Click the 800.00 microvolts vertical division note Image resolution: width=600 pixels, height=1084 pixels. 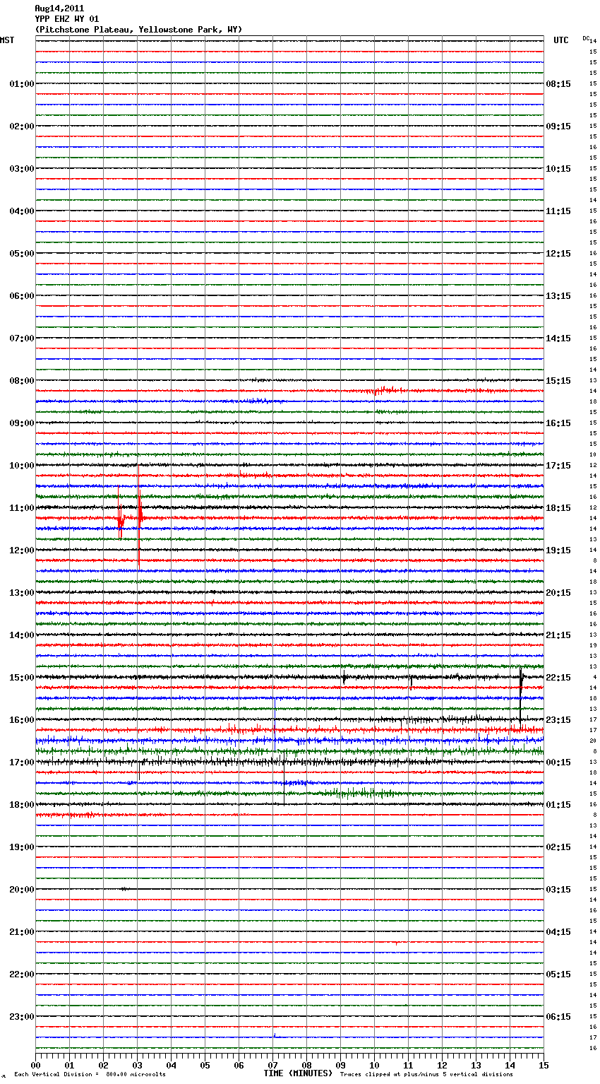[90, 1075]
